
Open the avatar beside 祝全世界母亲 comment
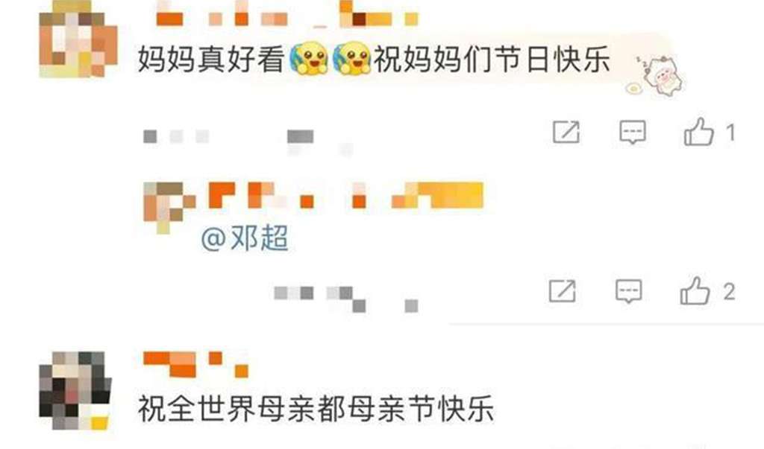click(x=75, y=391)
